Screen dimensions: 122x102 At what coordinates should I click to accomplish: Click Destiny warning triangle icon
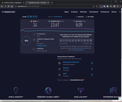59,69
